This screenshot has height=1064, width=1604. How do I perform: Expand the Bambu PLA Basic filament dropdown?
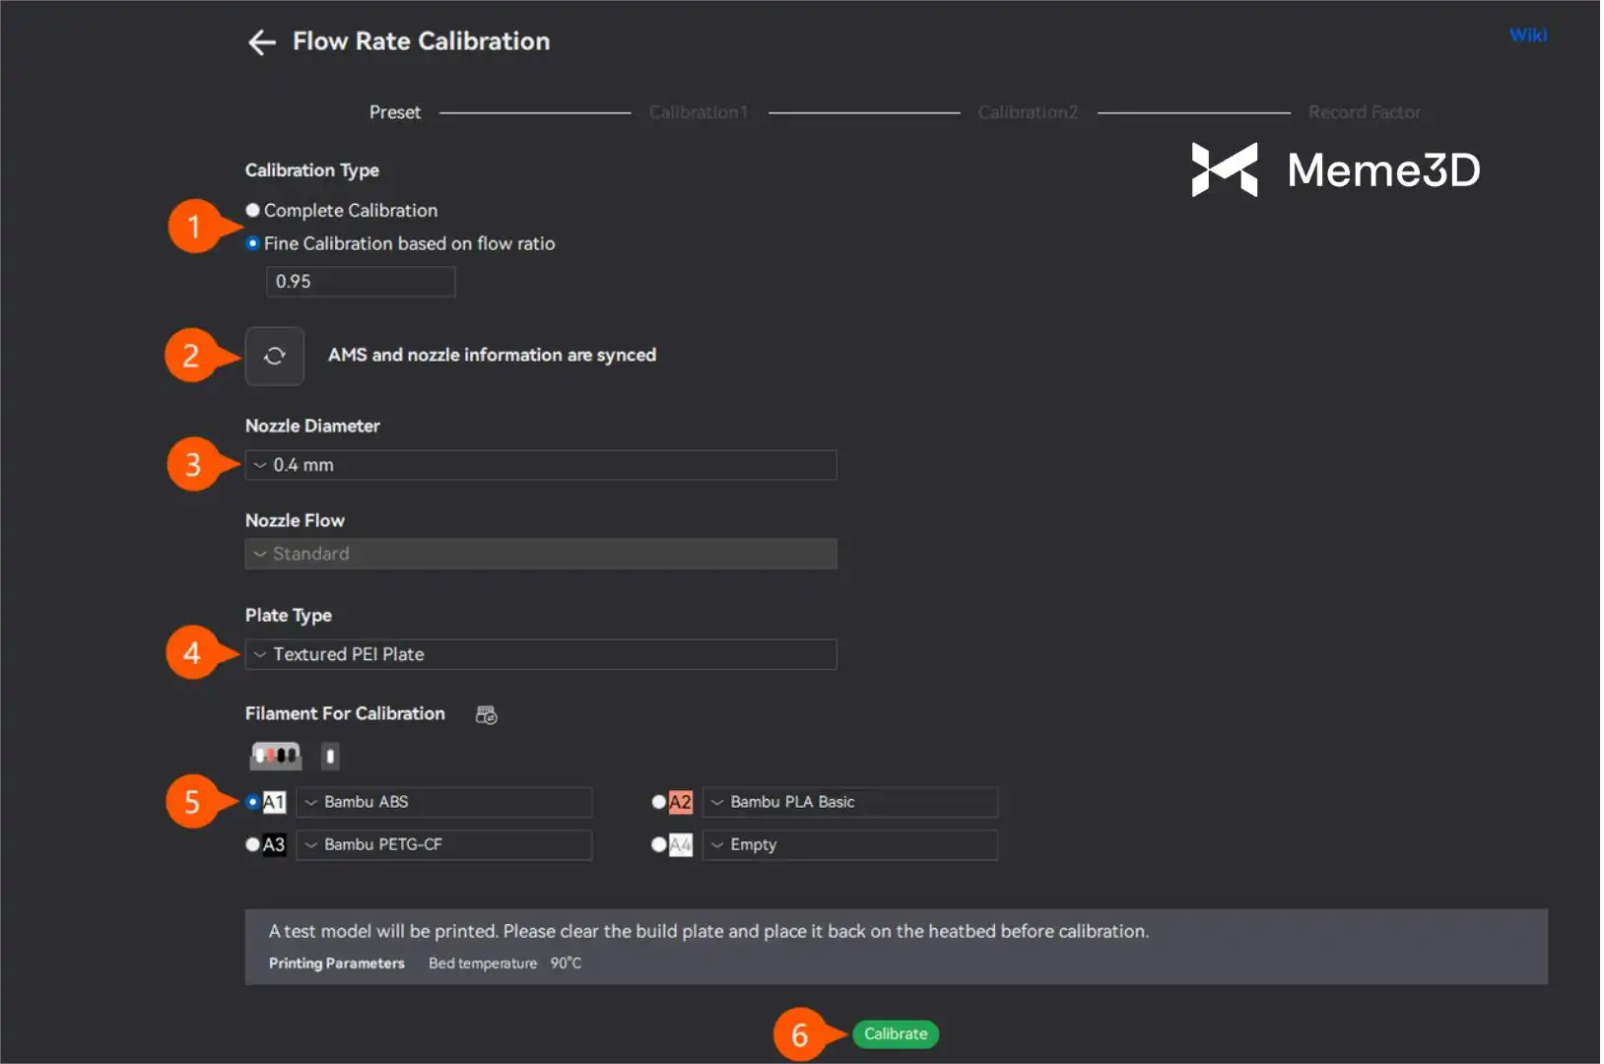[x=850, y=802]
